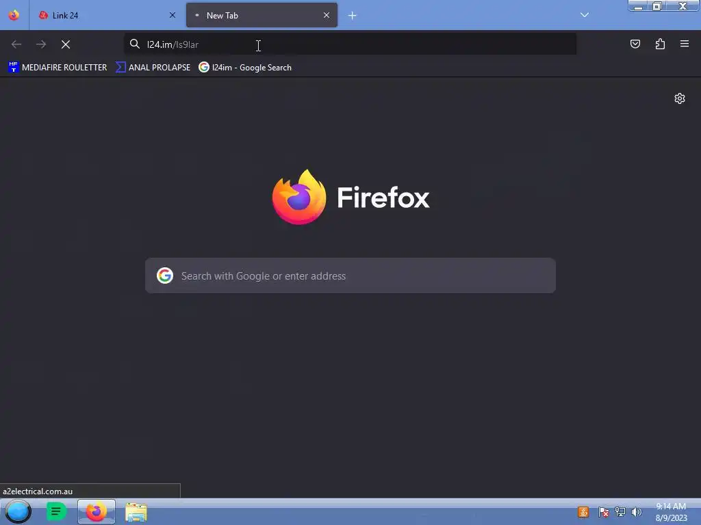Open the green notes app on taskbar
The image size is (701, 525).
pos(56,511)
